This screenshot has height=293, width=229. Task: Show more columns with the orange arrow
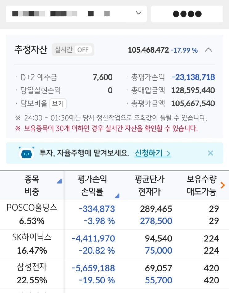point(223,185)
